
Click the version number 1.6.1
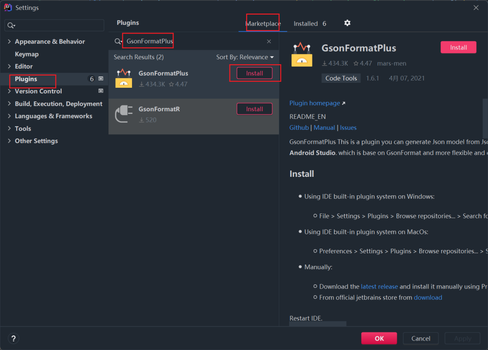coord(372,78)
